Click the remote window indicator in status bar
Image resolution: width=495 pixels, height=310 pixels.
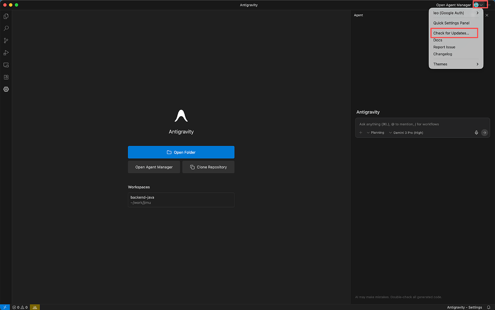coord(5,307)
